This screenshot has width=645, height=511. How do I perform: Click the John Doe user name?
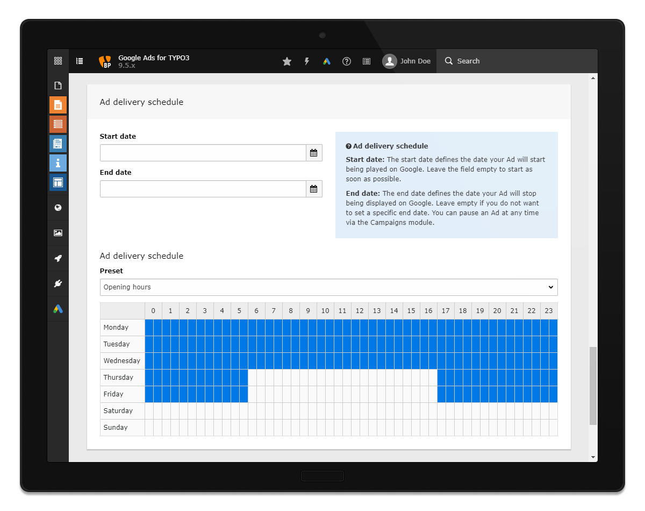(415, 61)
